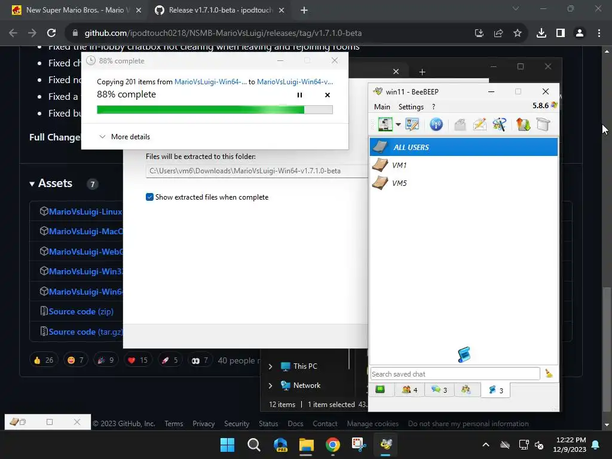The height and width of the screenshot is (459, 612).
Task: Pause the file copy operation
Action: [x=299, y=95]
